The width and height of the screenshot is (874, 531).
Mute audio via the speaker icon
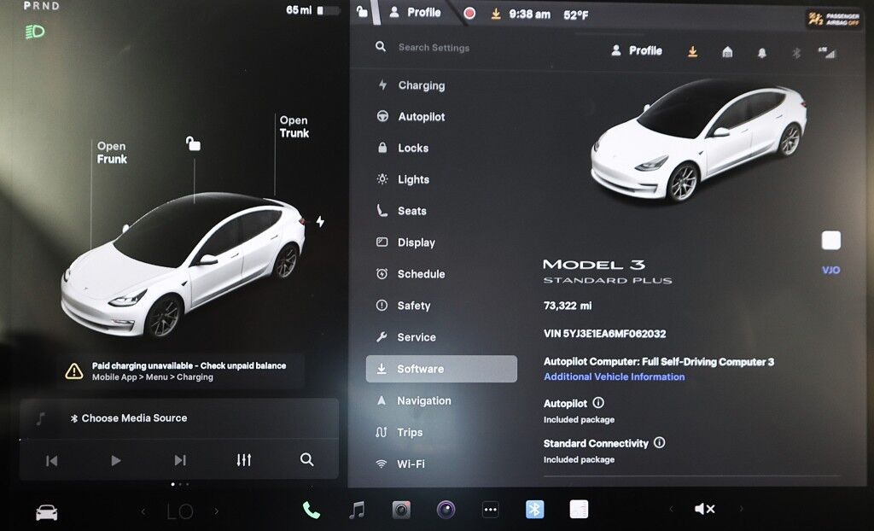704,508
